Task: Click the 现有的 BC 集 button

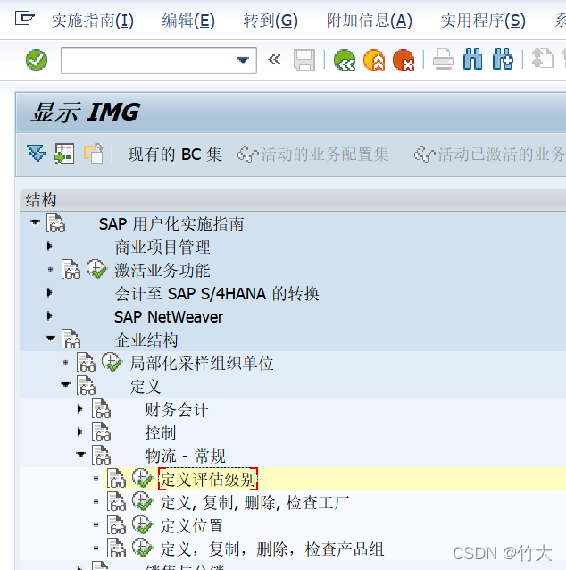Action: click(175, 155)
